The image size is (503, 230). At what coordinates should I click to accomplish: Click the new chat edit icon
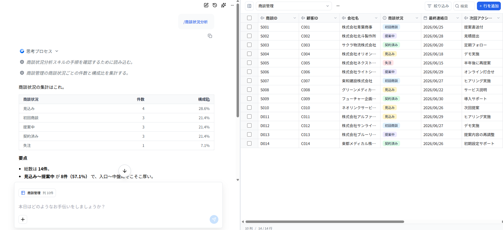(206, 5)
